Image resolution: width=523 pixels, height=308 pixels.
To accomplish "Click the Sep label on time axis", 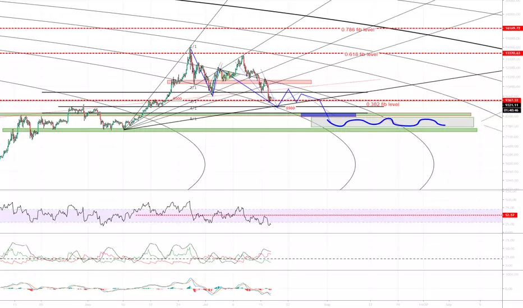I will (x=448, y=304).
